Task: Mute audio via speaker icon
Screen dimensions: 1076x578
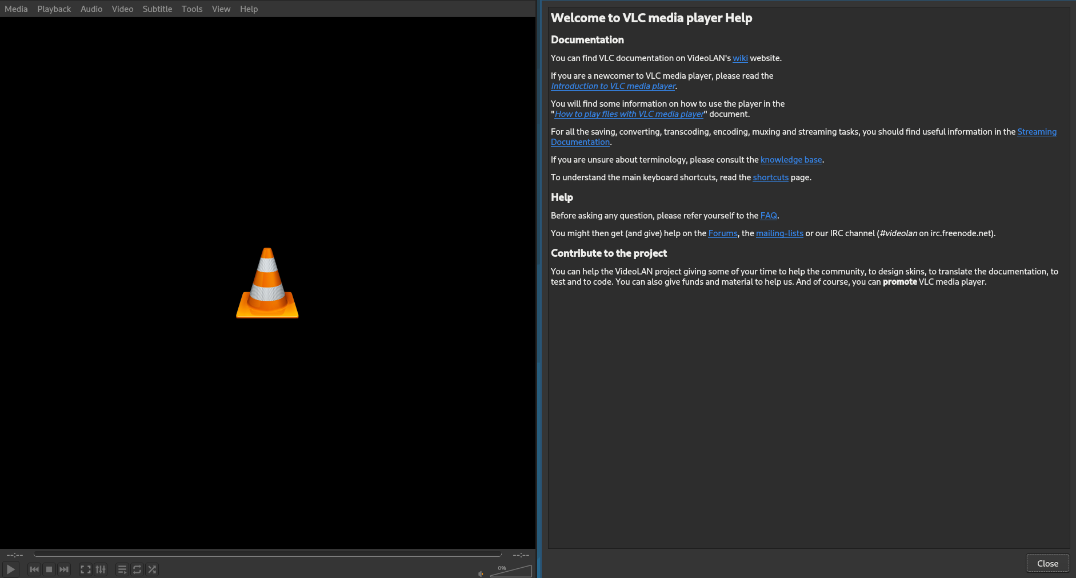Action: click(481, 573)
